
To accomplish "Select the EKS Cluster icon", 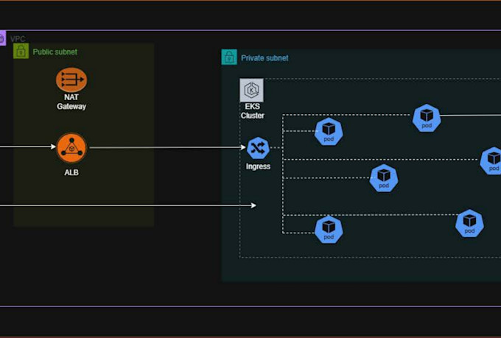I will (252, 91).
